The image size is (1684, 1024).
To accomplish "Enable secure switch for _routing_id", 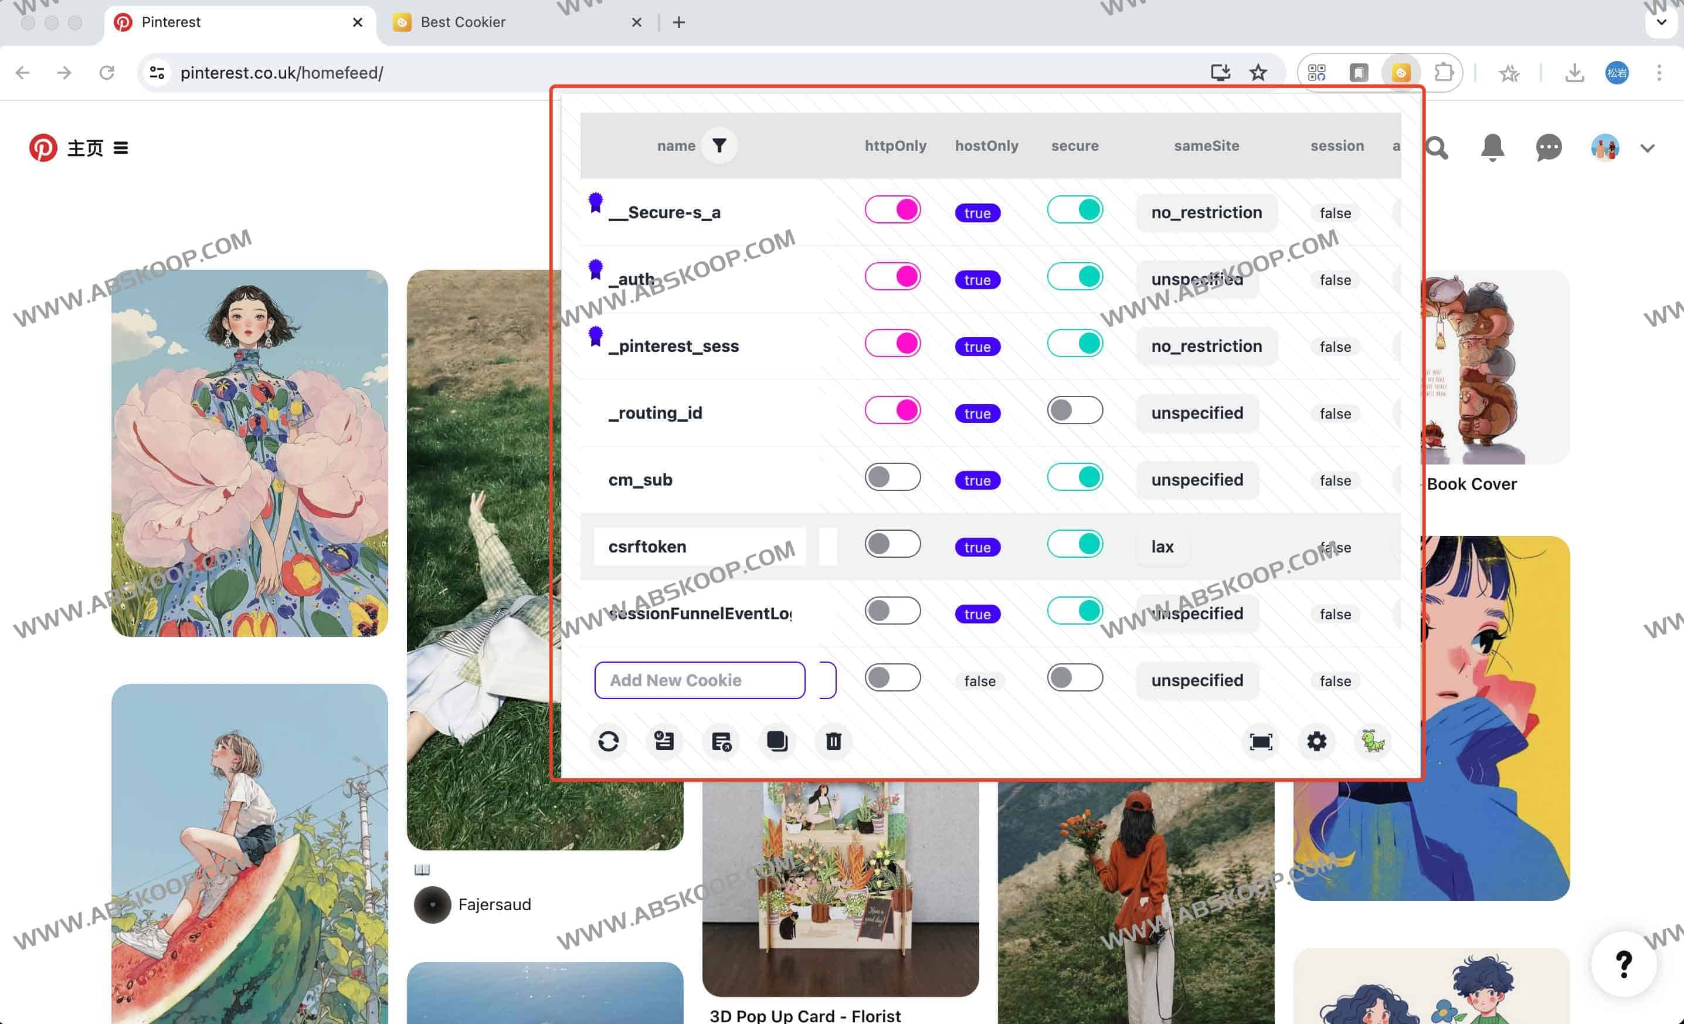I will (1074, 410).
